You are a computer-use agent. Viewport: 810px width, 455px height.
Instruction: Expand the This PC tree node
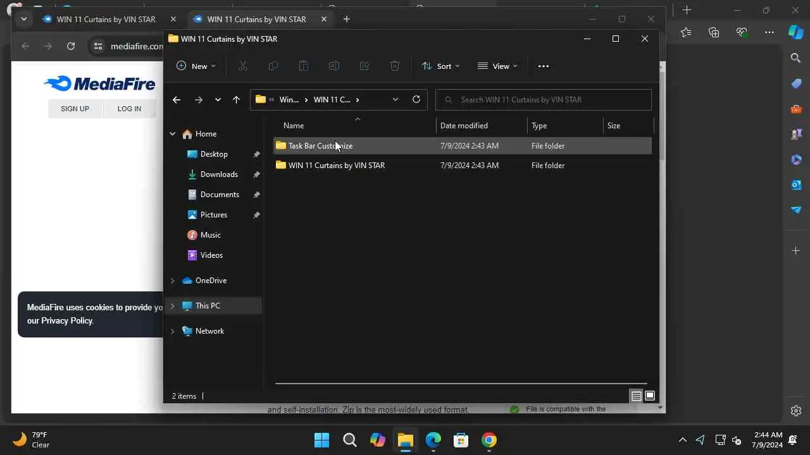coord(172,306)
